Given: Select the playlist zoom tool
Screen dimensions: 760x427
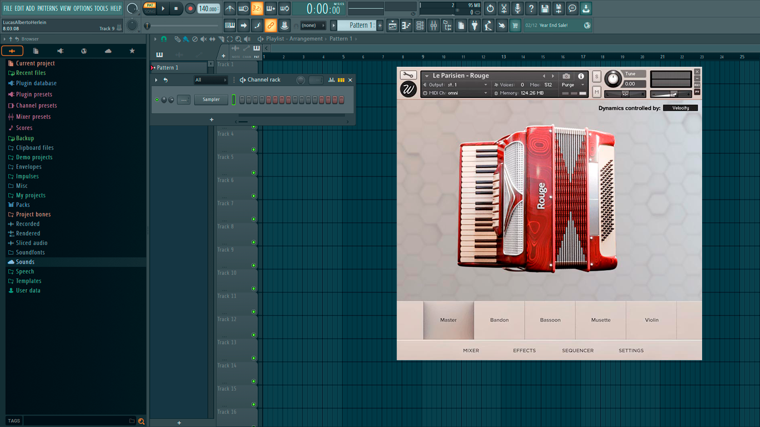Looking at the screenshot, I should pyautogui.click(x=238, y=39).
